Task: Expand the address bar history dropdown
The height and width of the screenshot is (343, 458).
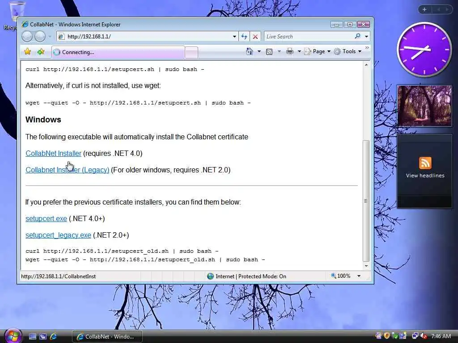Action: click(234, 37)
